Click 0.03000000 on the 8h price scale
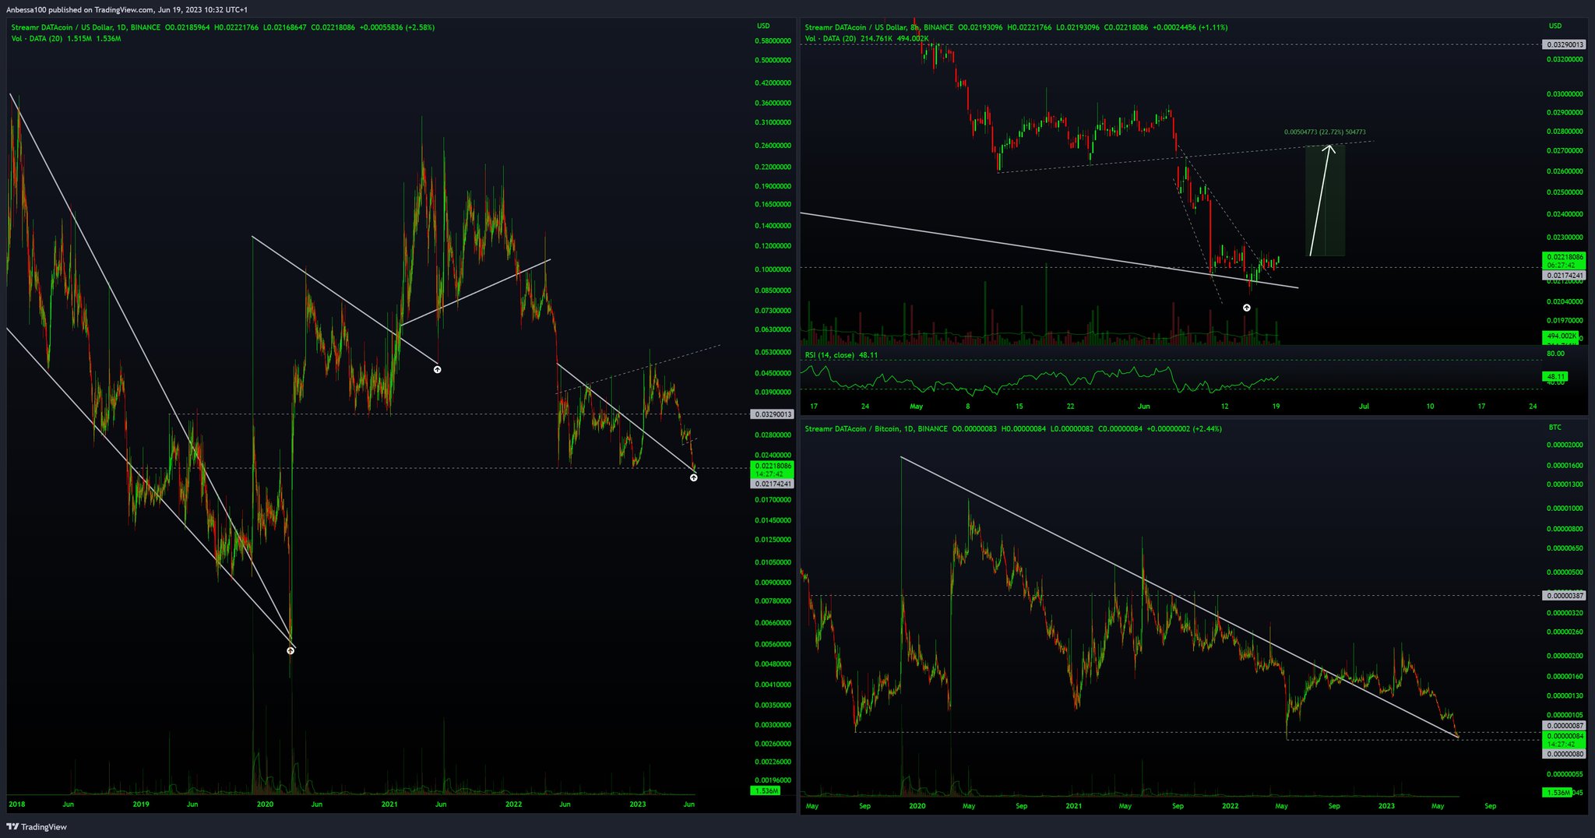The width and height of the screenshot is (1595, 838). 1565,94
